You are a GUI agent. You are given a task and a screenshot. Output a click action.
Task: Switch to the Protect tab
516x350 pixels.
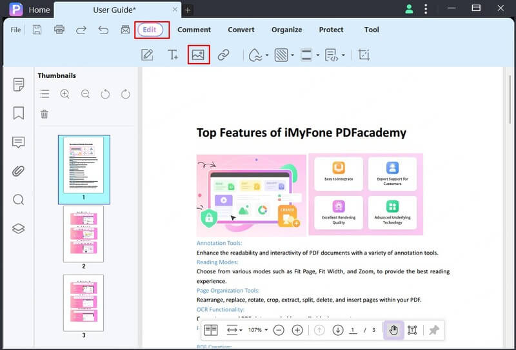click(331, 30)
